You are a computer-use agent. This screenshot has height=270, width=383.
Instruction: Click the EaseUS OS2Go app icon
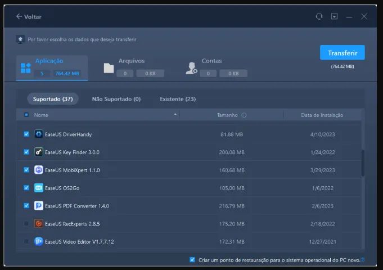coord(39,188)
